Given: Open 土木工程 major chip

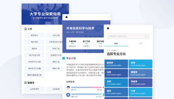Looking at the screenshot, I should click(x=54, y=35).
